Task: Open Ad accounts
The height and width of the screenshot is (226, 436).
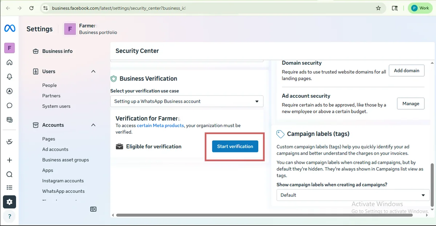Action: pos(55,149)
